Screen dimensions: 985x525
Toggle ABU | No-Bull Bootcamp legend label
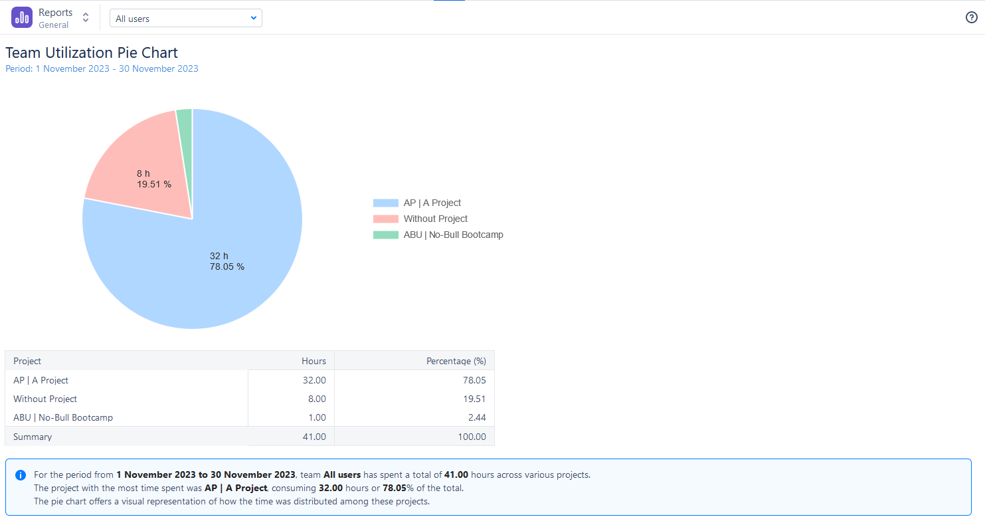coord(454,235)
